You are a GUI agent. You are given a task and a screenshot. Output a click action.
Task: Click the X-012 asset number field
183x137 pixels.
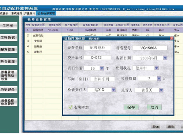(x=97, y=57)
